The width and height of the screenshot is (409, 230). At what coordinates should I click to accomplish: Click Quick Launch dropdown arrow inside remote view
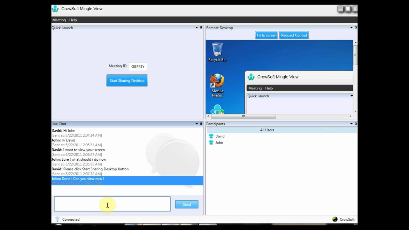[351, 96]
